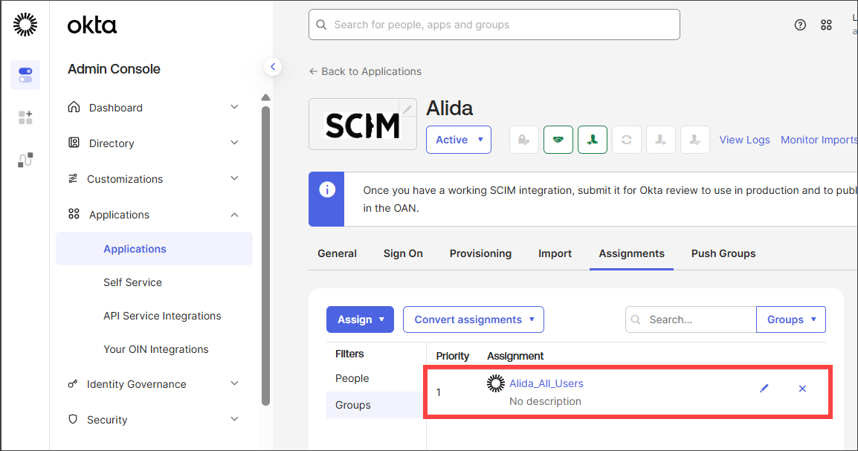Open the View Logs link
This screenshot has height=451, width=858.
[x=744, y=140]
